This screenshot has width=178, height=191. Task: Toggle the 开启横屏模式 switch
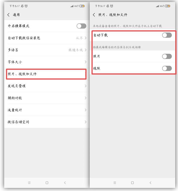coord(81,26)
